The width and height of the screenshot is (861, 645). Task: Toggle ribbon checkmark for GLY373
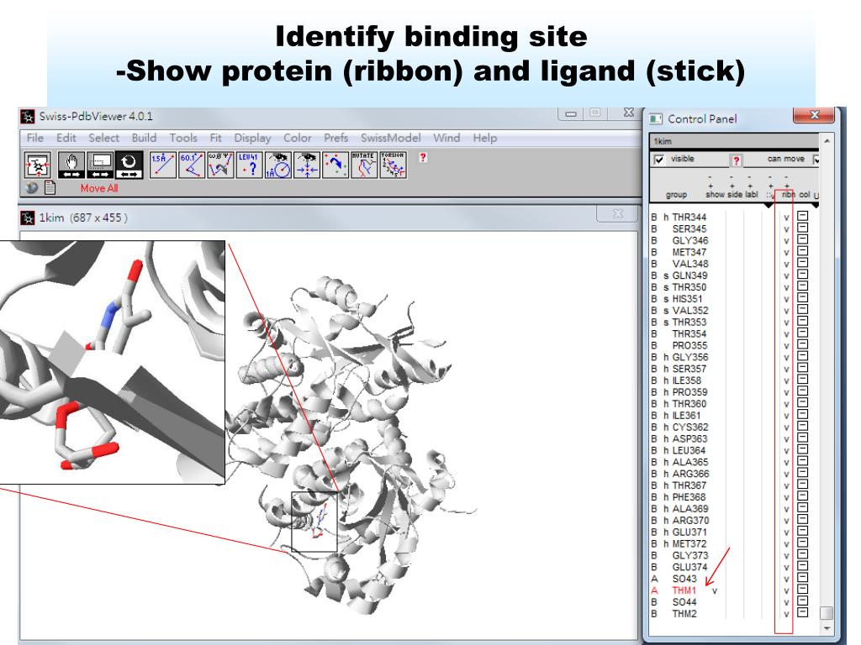[786, 556]
